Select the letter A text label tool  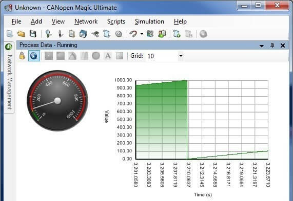click(108, 56)
